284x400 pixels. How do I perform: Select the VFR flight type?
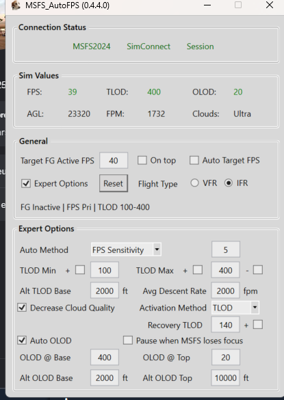[194, 183]
